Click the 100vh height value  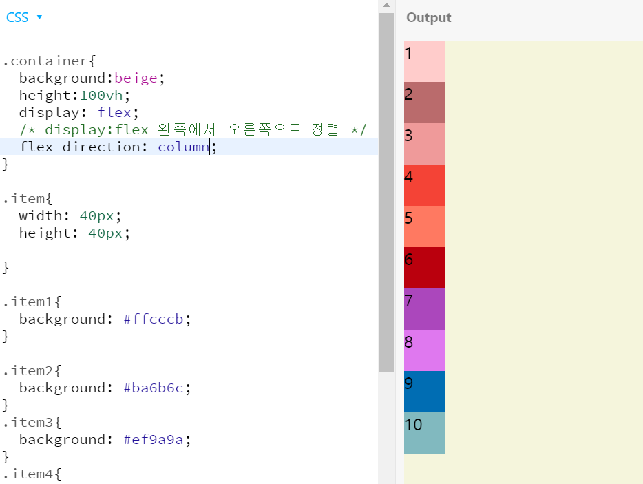(x=101, y=94)
